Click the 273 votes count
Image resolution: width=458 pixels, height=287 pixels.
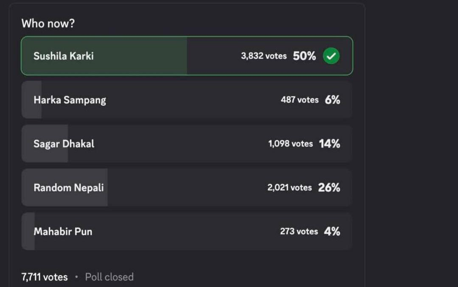pos(299,231)
